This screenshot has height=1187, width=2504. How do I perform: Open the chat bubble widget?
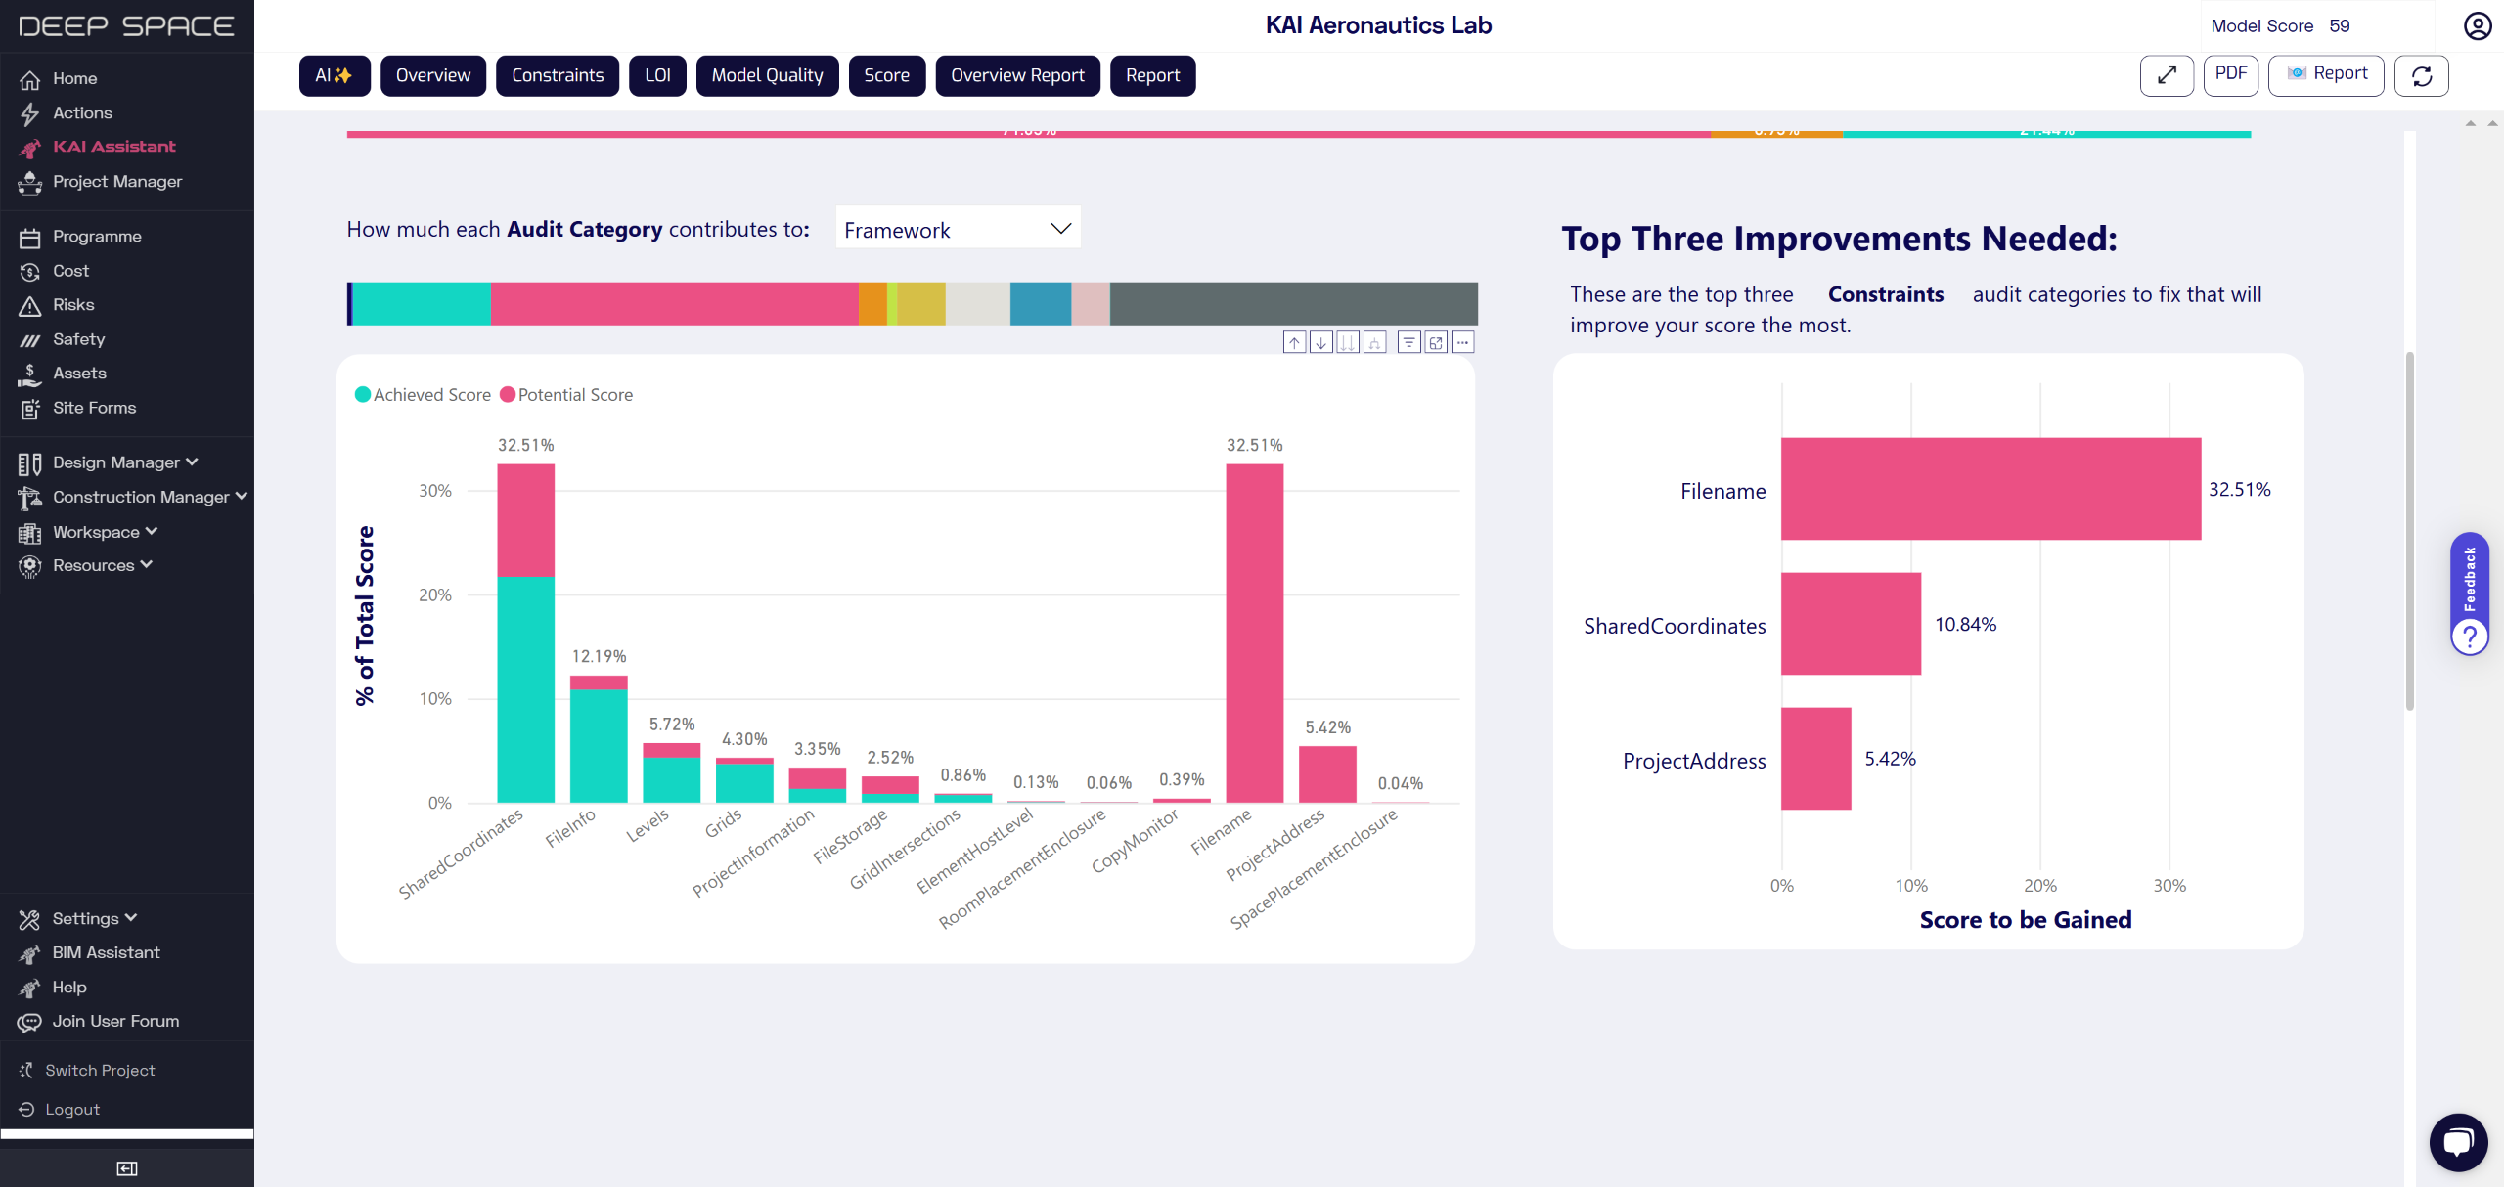(x=2458, y=1141)
